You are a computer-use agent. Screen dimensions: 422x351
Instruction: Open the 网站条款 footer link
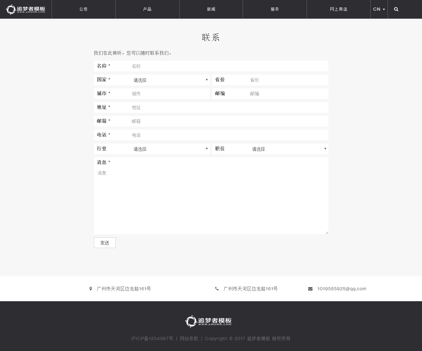(x=189, y=338)
